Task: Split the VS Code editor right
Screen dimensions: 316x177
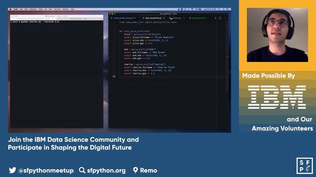Action: tap(220, 18)
